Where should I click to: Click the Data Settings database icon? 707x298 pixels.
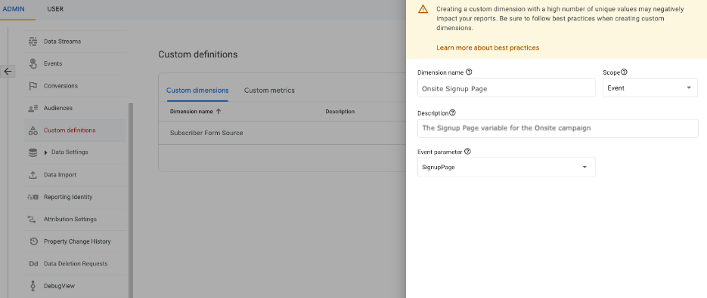click(x=33, y=152)
